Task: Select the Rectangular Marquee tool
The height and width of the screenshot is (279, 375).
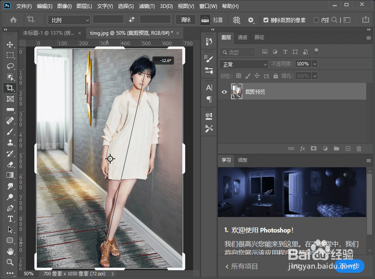Action: point(10,55)
